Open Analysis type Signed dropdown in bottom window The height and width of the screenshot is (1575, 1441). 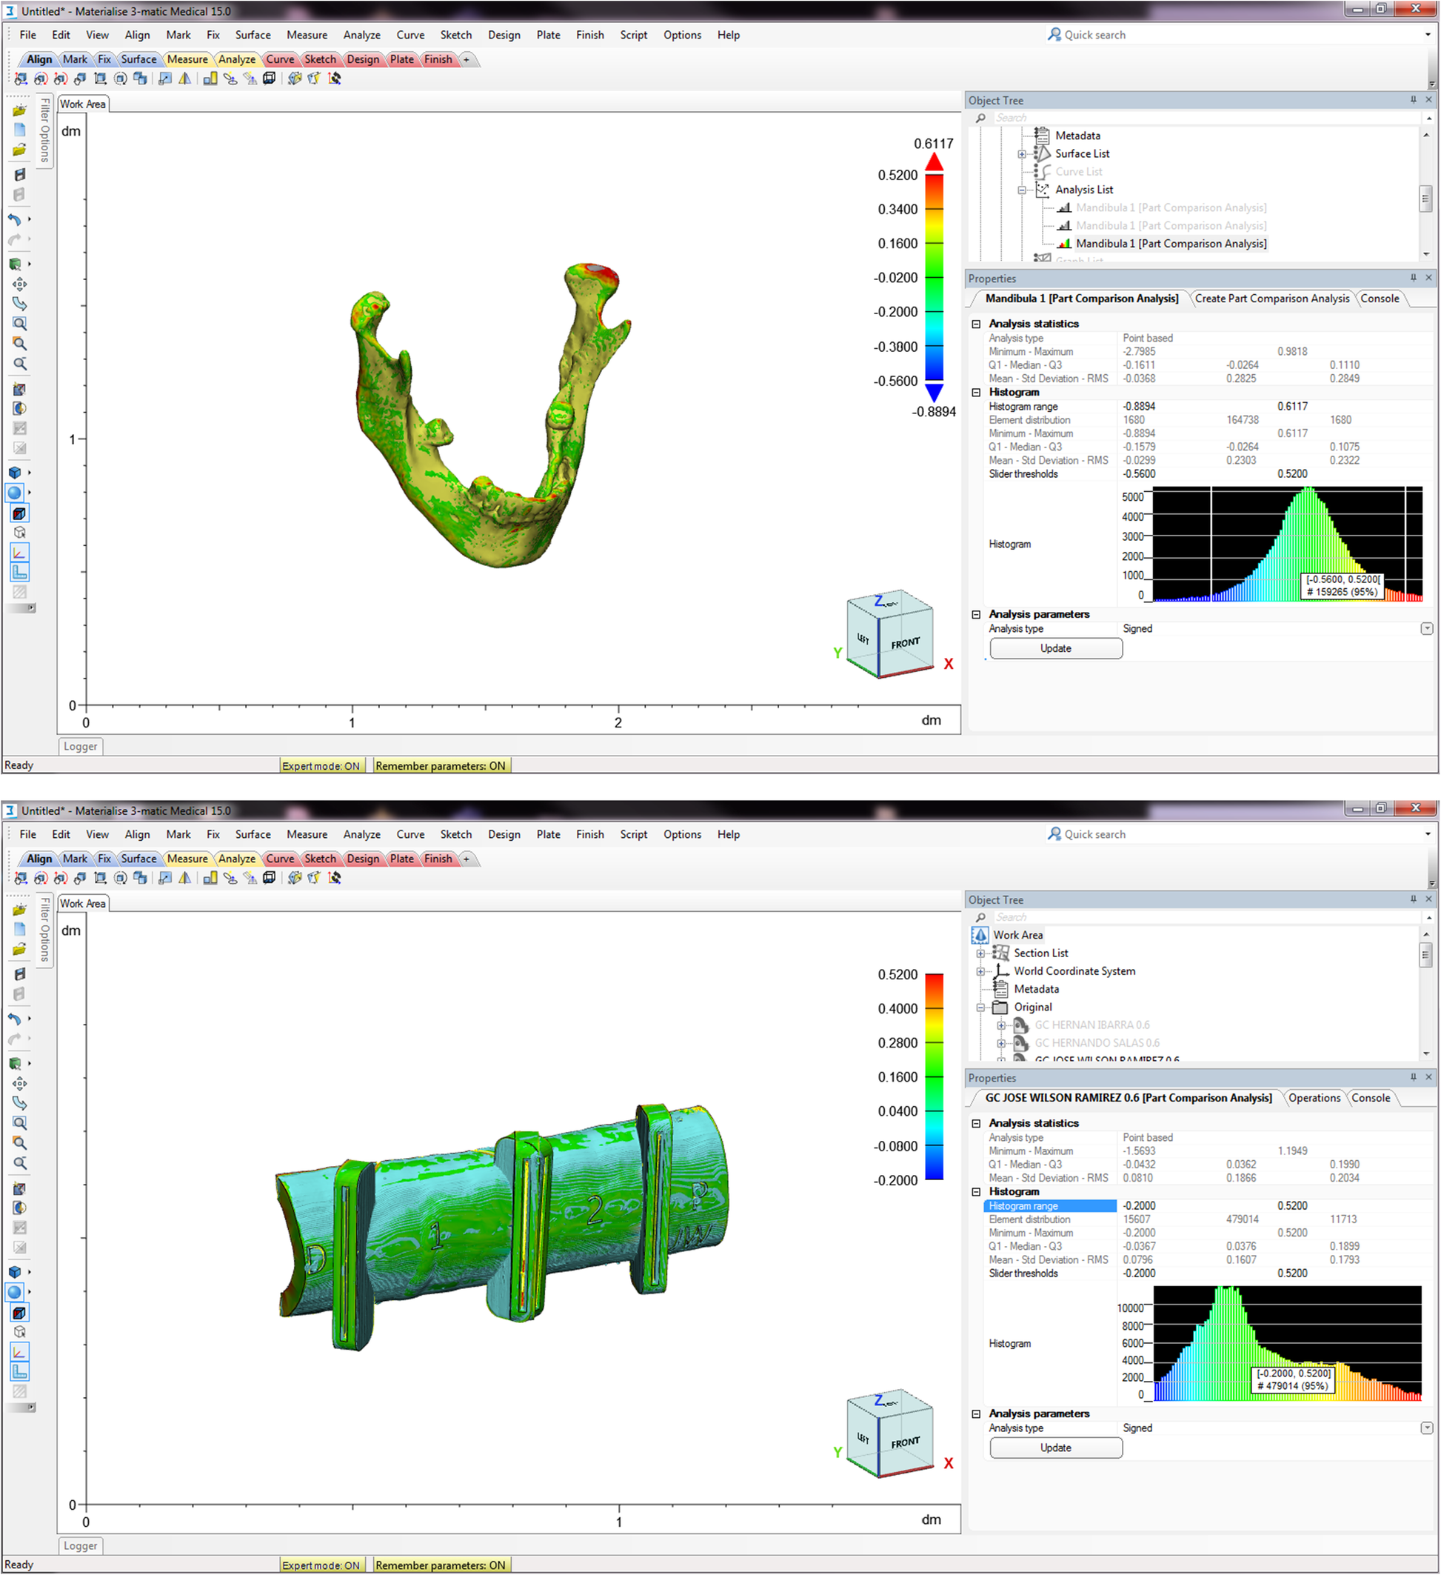(1426, 1428)
